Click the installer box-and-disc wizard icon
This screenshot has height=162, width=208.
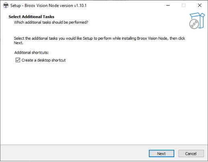pos(197,20)
